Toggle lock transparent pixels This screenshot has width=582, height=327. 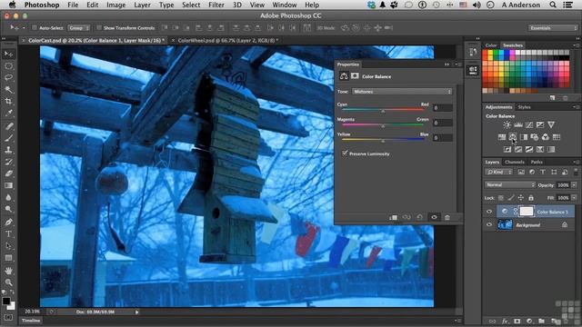click(x=501, y=198)
